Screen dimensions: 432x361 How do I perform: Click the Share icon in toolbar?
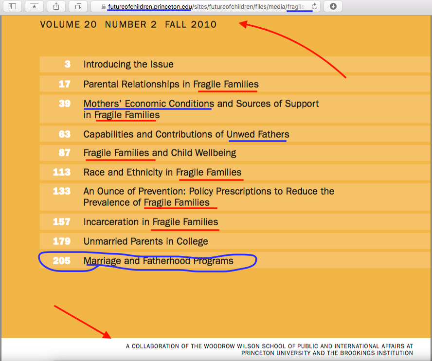pyautogui.click(x=56, y=6)
